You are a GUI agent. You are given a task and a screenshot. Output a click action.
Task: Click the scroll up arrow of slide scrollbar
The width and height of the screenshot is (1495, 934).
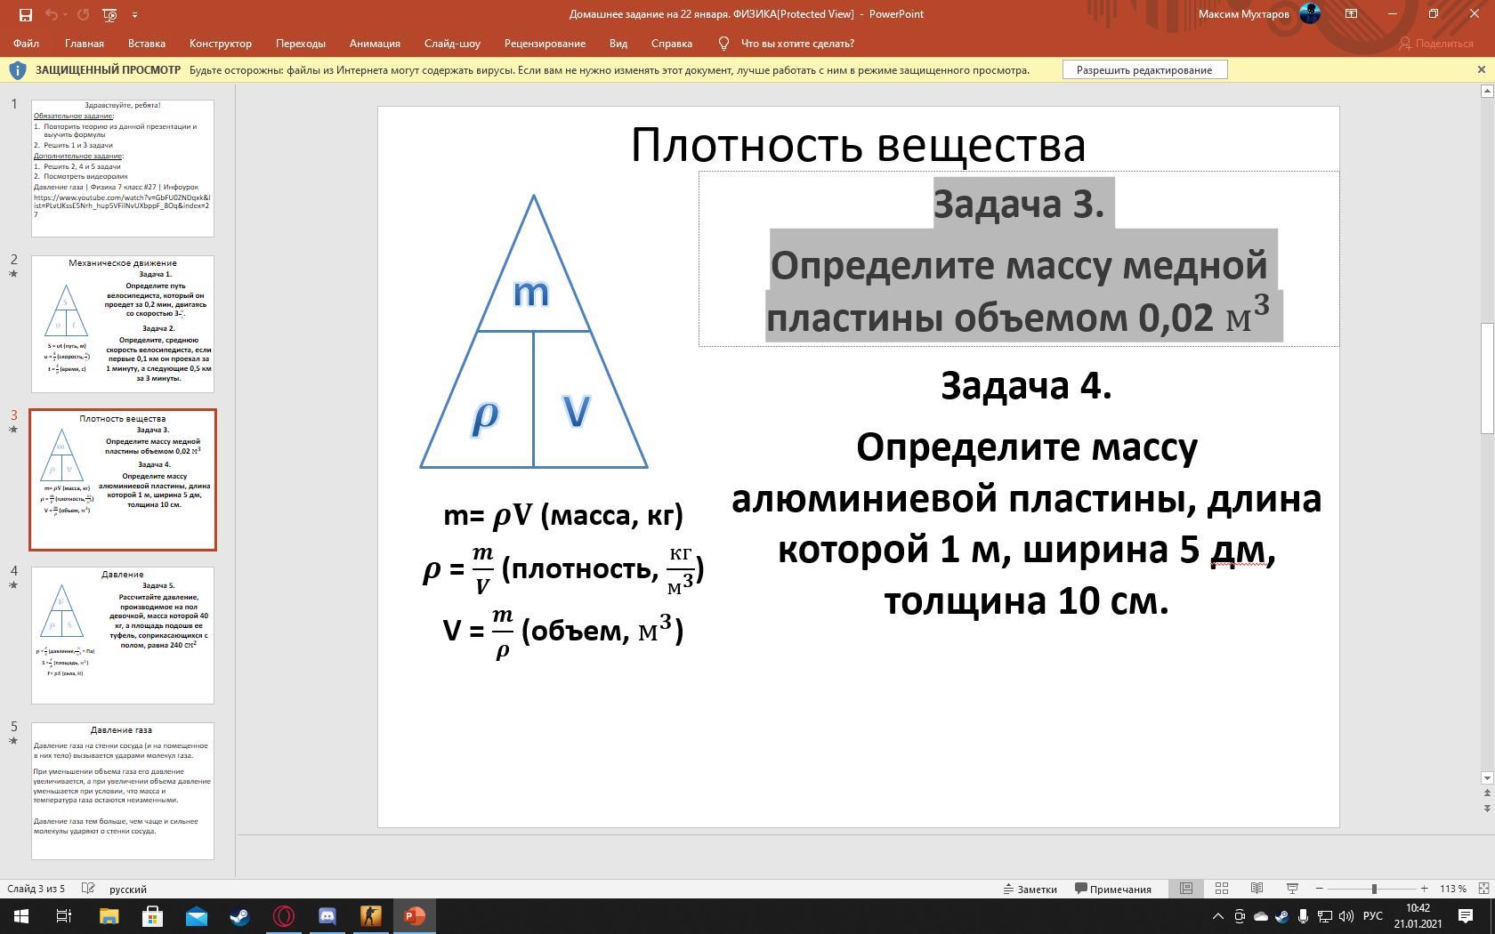[1485, 91]
